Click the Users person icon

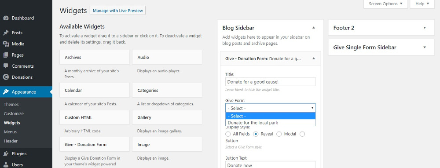click(6, 164)
